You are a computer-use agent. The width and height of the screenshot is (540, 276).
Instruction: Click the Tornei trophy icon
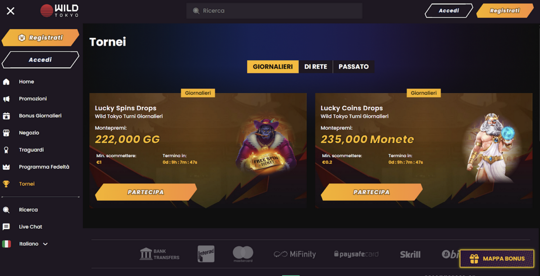6,184
